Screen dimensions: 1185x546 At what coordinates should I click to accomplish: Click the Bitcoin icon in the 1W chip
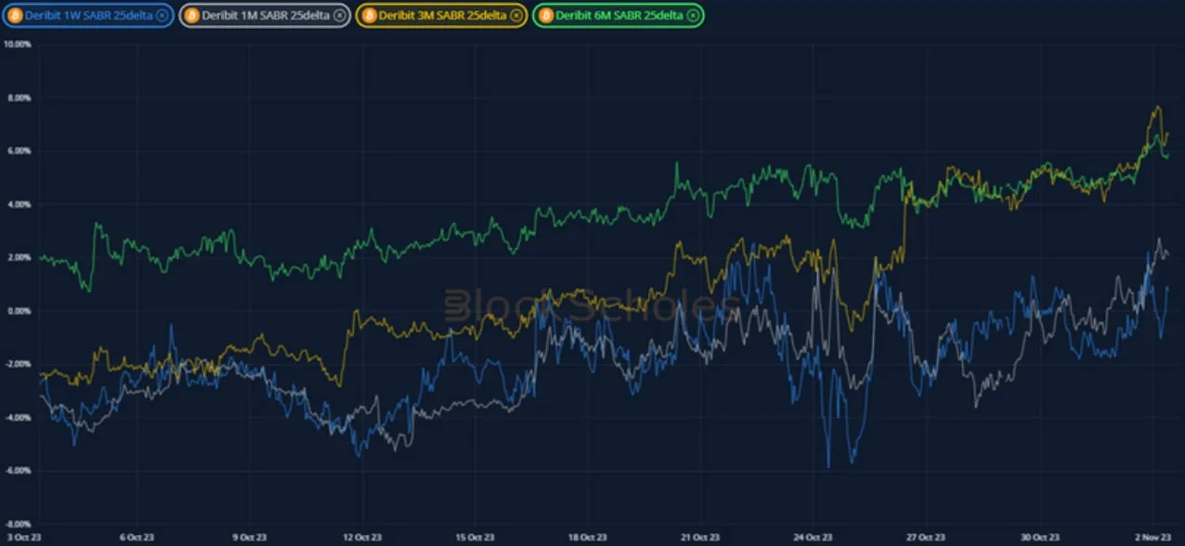coord(15,16)
